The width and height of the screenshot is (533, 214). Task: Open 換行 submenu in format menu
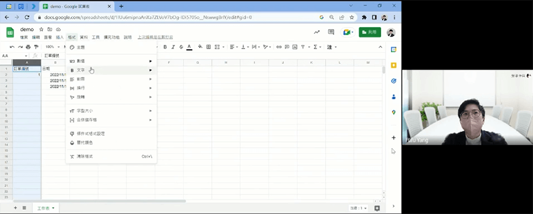point(111,88)
